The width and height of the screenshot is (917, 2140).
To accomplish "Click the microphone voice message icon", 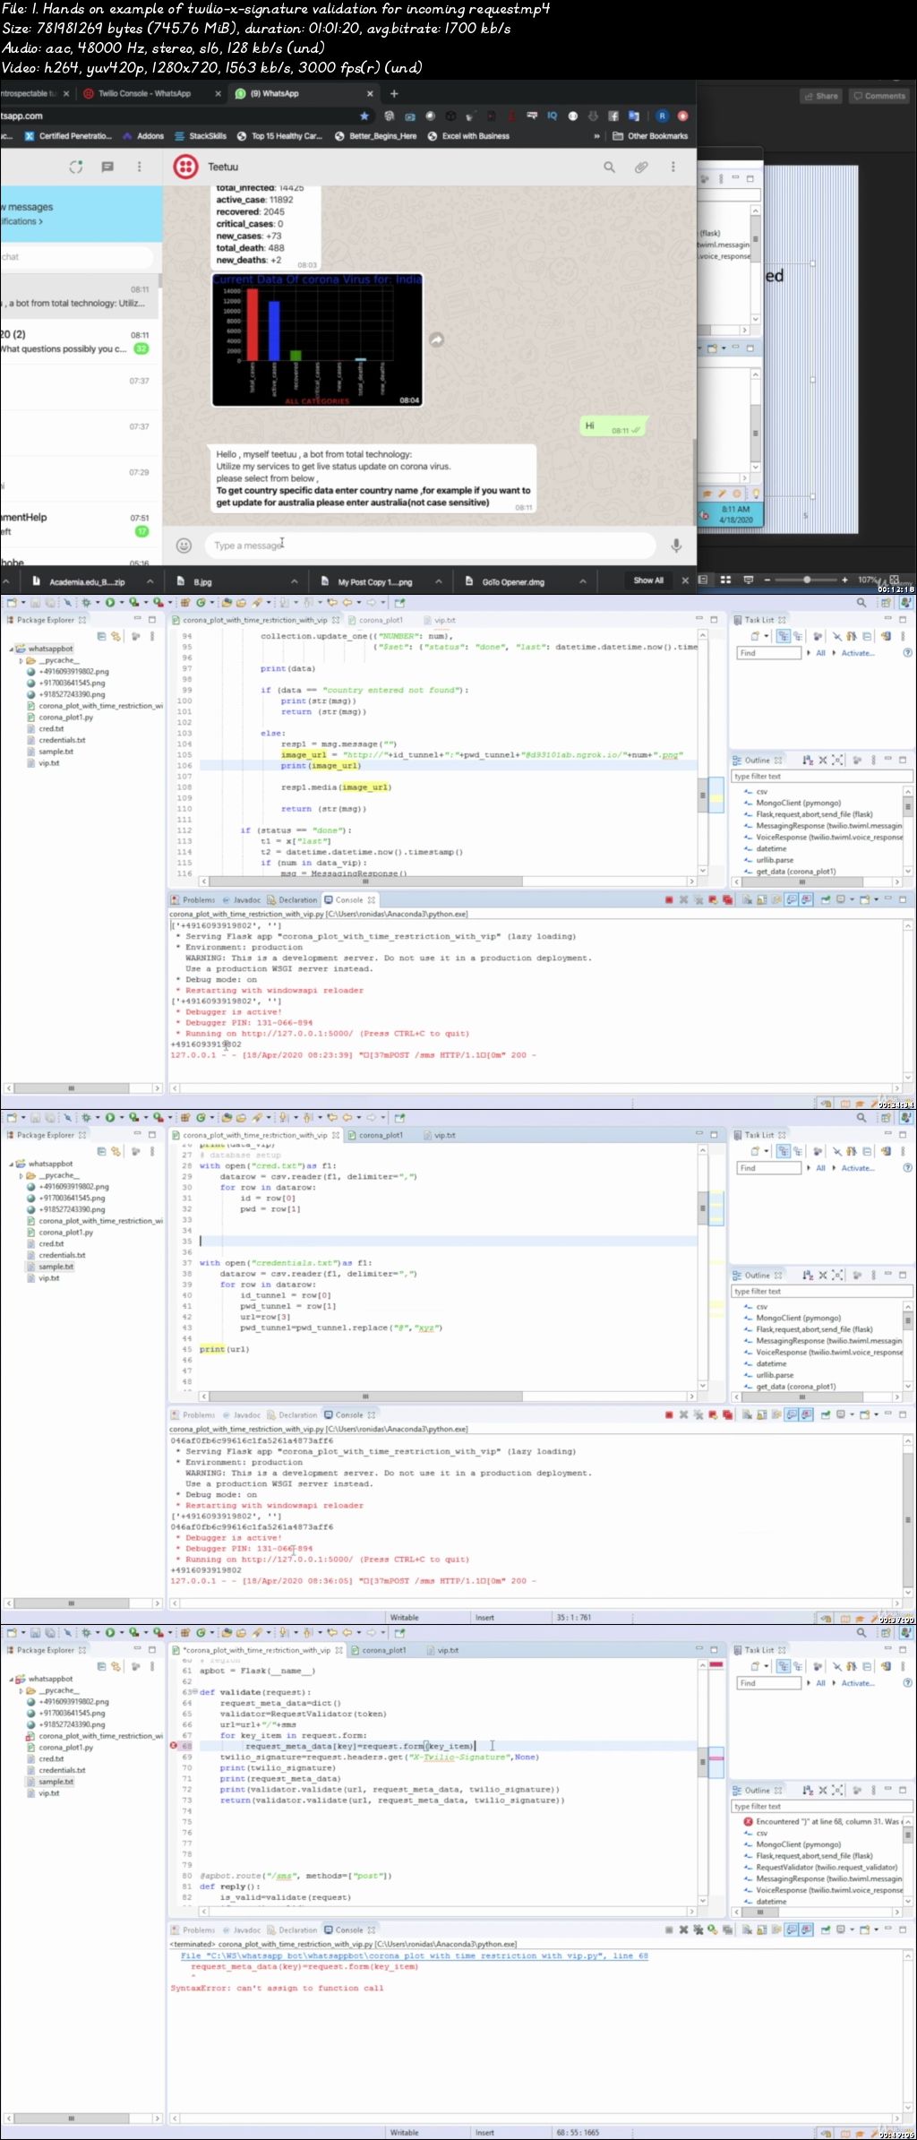I will click(676, 545).
